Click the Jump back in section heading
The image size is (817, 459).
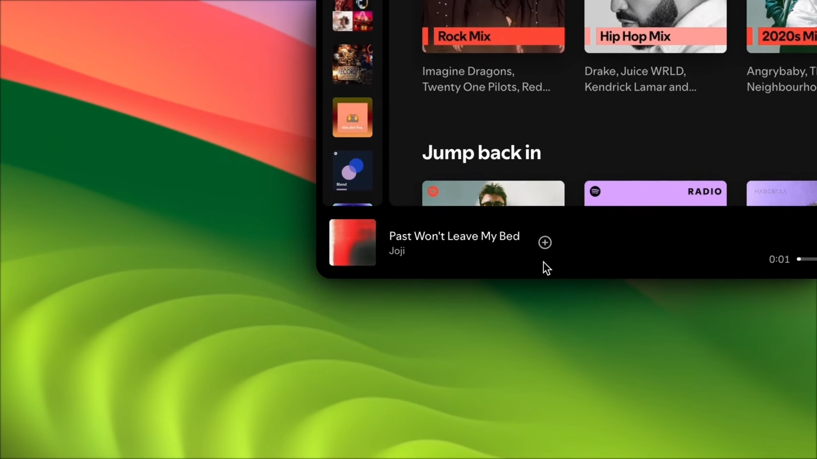(x=481, y=153)
